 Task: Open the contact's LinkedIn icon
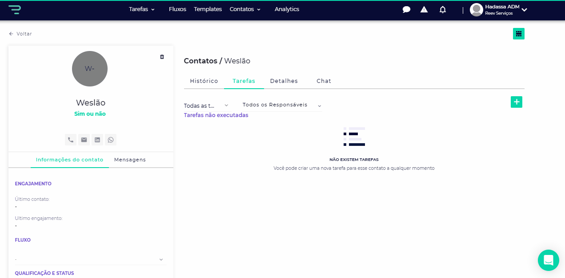[x=97, y=140]
